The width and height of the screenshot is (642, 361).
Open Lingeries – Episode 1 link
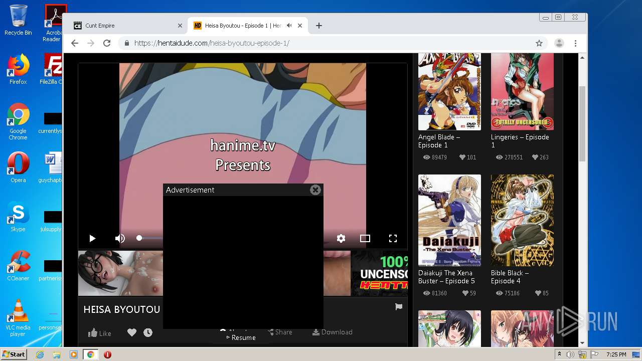tap(520, 141)
